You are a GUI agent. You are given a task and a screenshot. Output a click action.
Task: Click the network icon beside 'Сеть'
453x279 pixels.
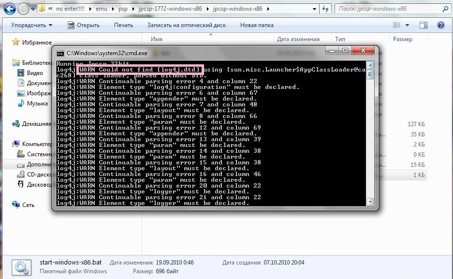pyautogui.click(x=15, y=205)
